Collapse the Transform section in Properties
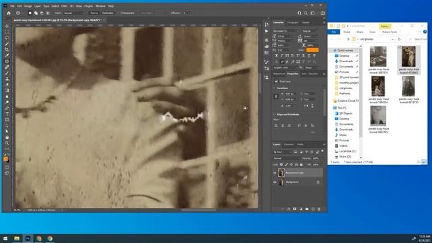The image size is (432, 243). click(274, 88)
